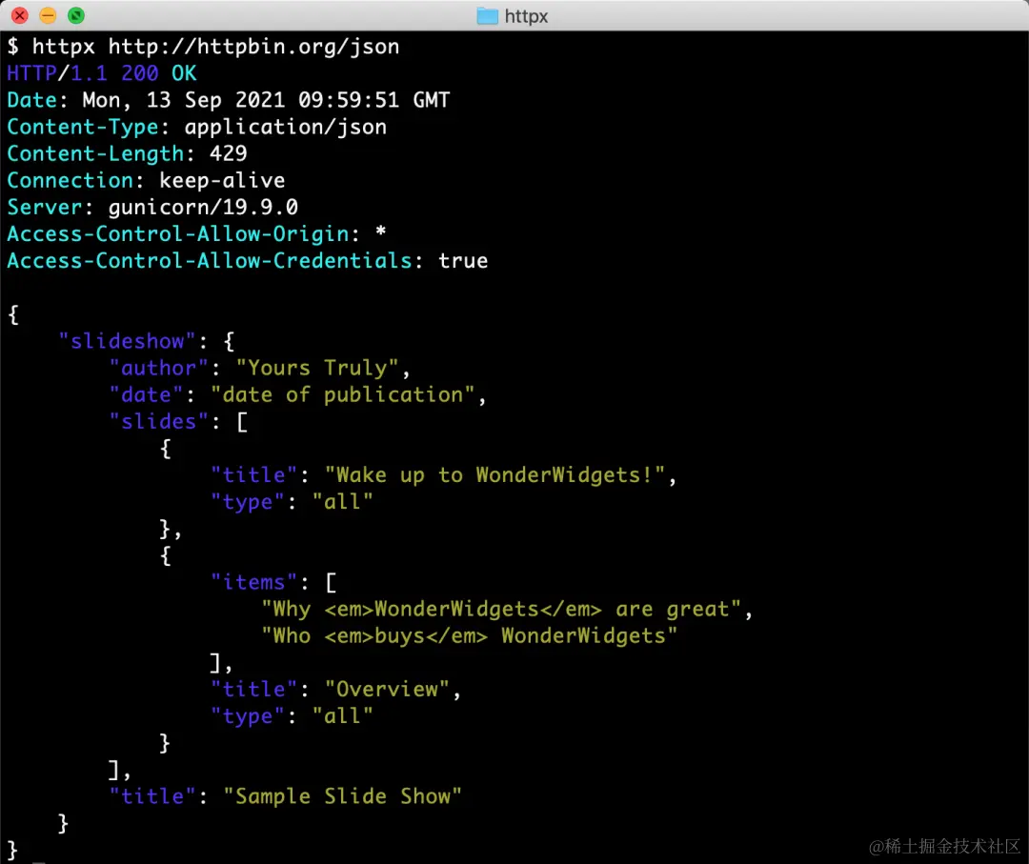The width and height of the screenshot is (1029, 864).
Task: Click the 'Access-Control-Allow-Credentials' header name
Action: (x=210, y=261)
